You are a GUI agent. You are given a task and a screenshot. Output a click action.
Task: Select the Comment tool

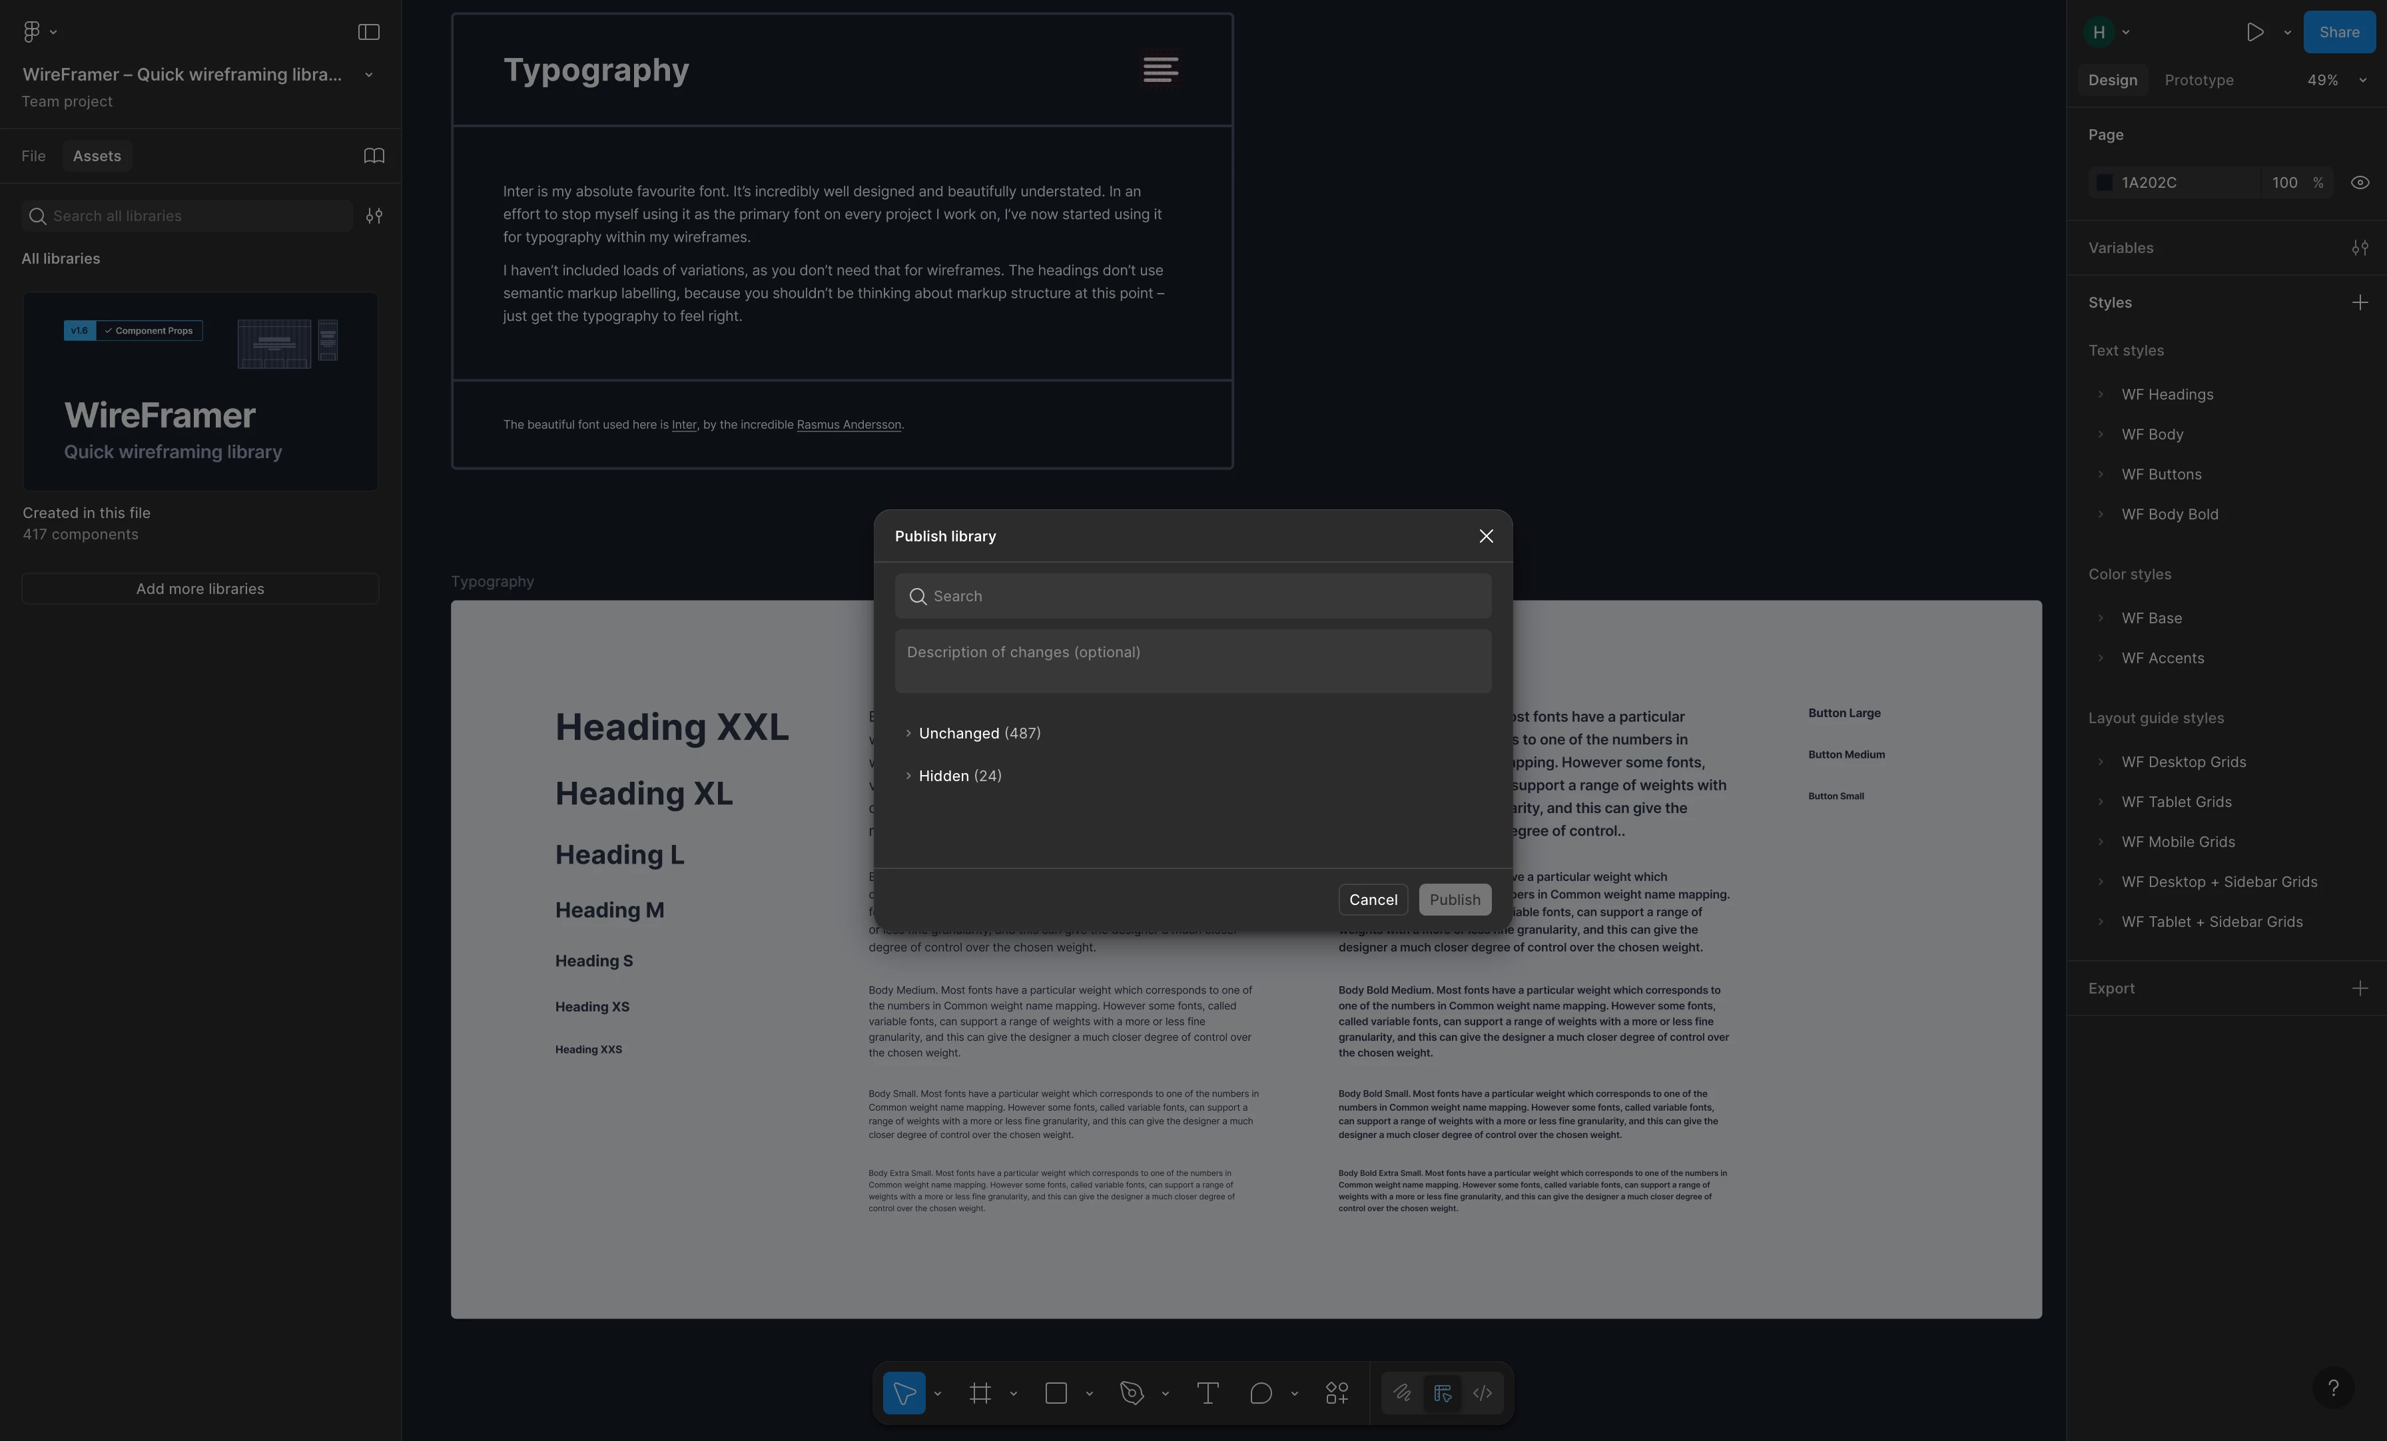pos(1260,1394)
